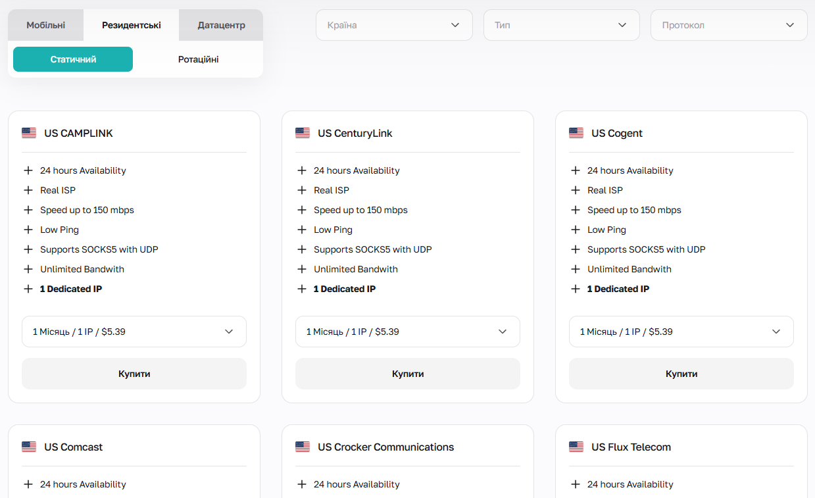Open the Протокол dropdown
The image size is (815, 498).
[729, 25]
